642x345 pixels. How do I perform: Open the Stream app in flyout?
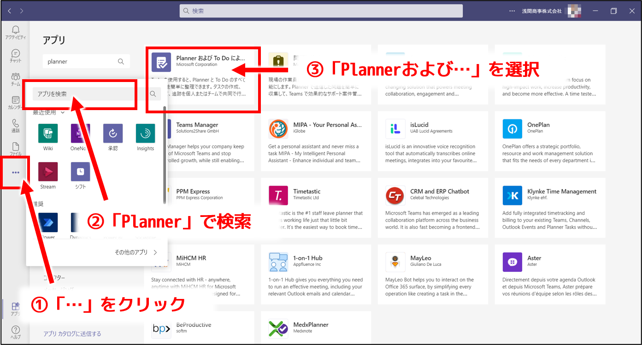point(48,175)
